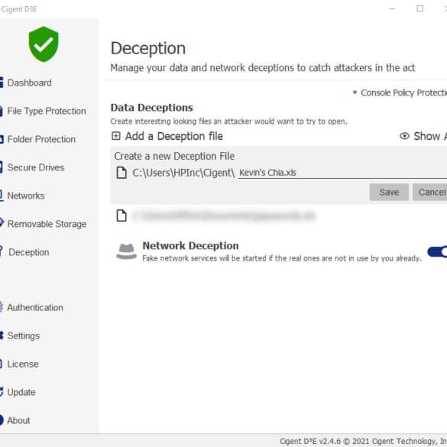This screenshot has height=447, width=447.
Task: Click the Dashboard sidebar icon
Action: pyautogui.click(x=2, y=83)
